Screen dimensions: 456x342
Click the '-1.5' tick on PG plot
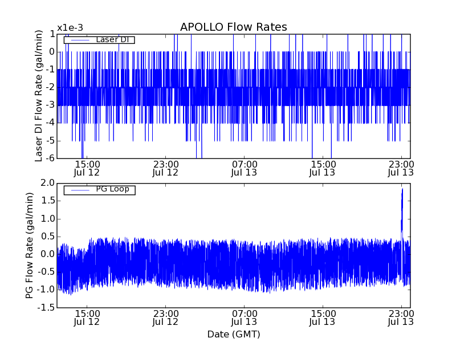pos(46,307)
